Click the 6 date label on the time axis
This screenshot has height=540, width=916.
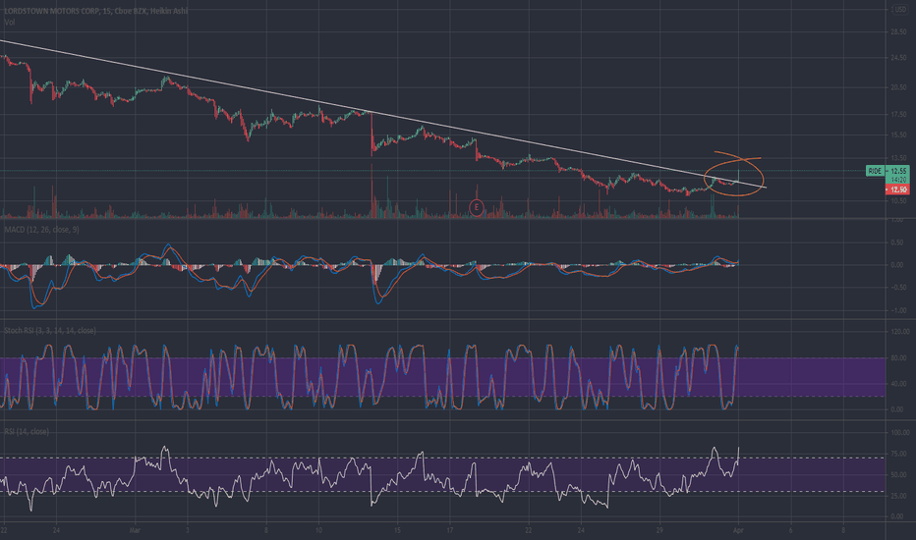[791, 530]
